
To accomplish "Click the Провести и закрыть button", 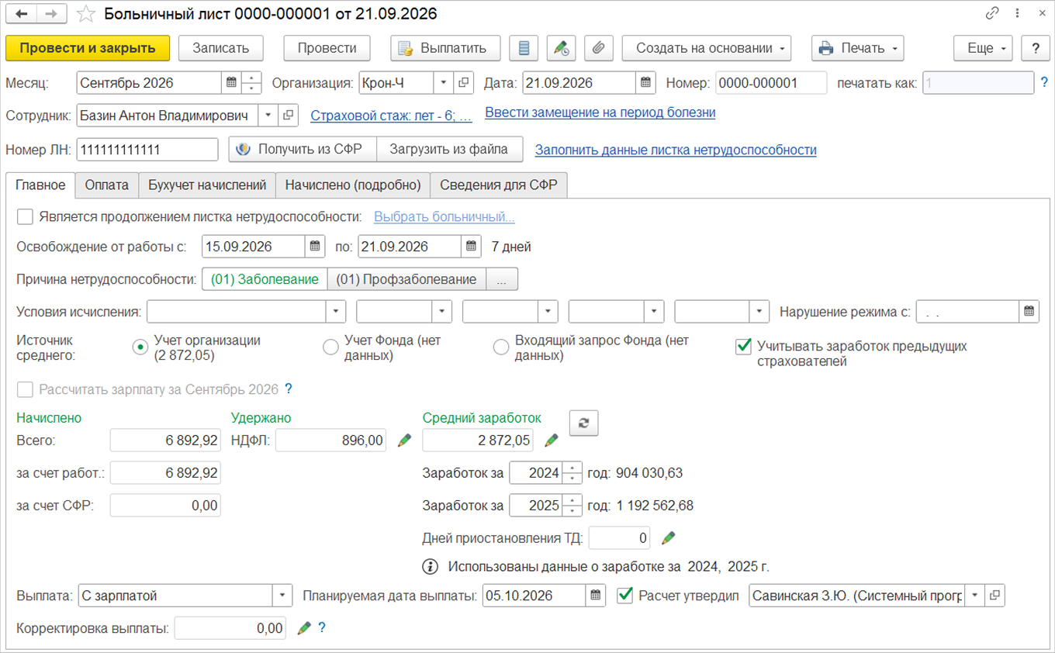I will pyautogui.click(x=88, y=48).
